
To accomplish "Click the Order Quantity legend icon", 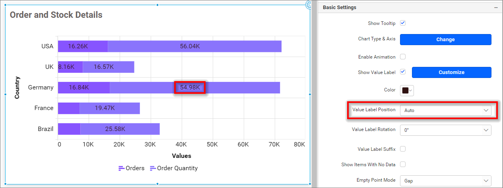I will pos(153,168).
